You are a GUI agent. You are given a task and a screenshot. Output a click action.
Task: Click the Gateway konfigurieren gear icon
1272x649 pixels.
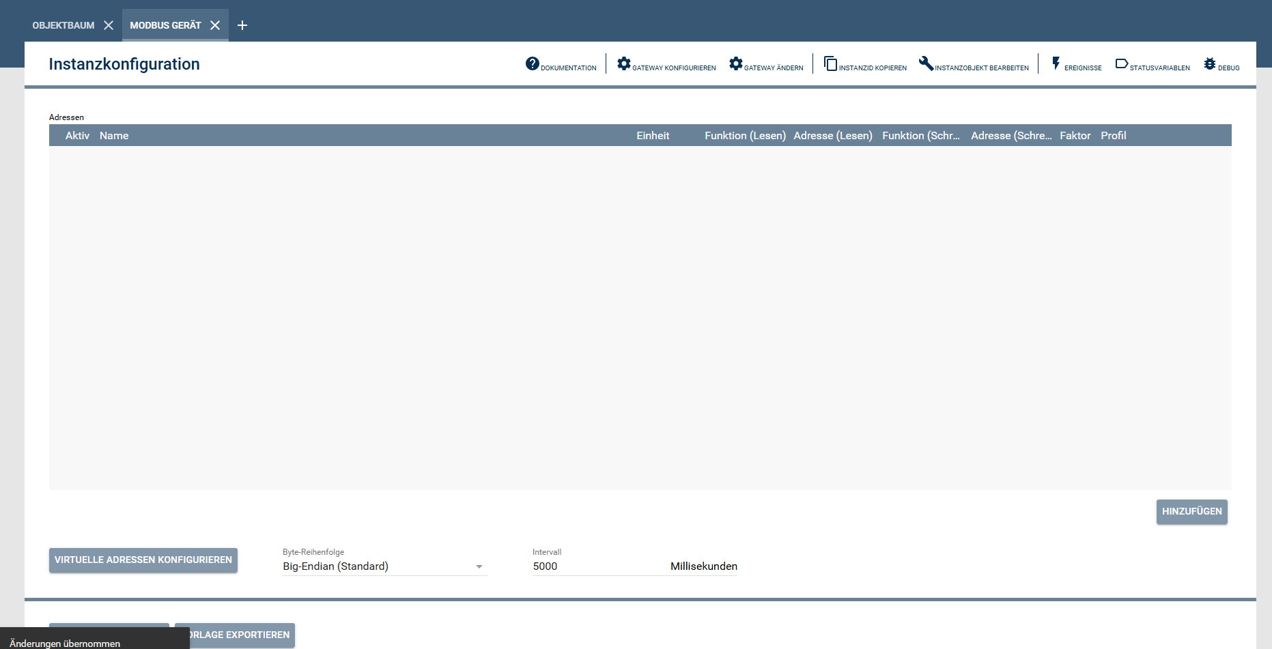point(623,63)
